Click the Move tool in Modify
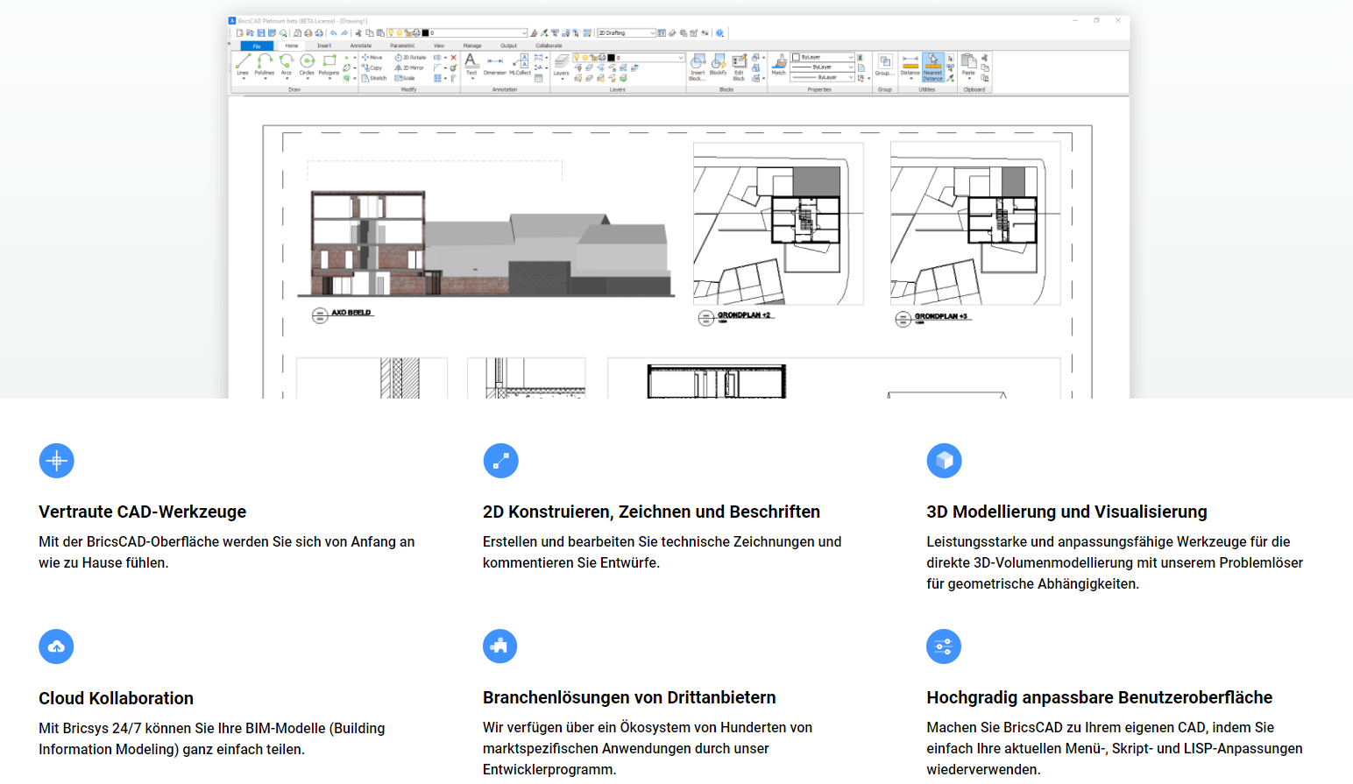Image resolution: width=1353 pixels, height=784 pixels. (372, 57)
